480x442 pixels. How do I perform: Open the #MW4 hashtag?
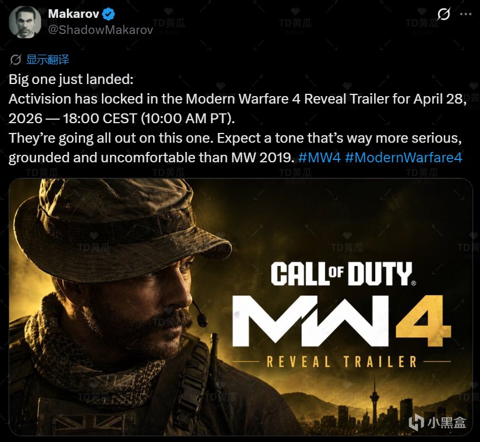pyautogui.click(x=319, y=158)
